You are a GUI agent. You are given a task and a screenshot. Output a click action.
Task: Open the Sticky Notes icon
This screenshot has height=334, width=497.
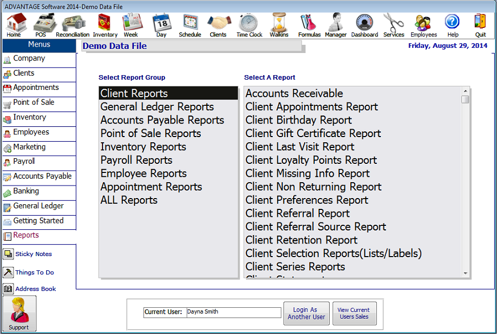(x=8, y=254)
